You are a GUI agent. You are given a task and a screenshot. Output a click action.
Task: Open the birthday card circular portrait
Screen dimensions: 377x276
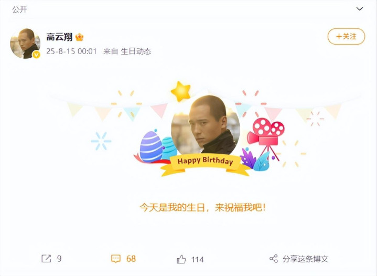[x=206, y=125]
